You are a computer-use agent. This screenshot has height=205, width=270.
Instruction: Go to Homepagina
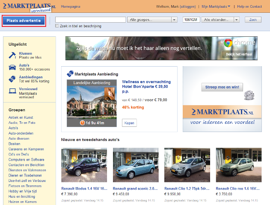point(71,6)
